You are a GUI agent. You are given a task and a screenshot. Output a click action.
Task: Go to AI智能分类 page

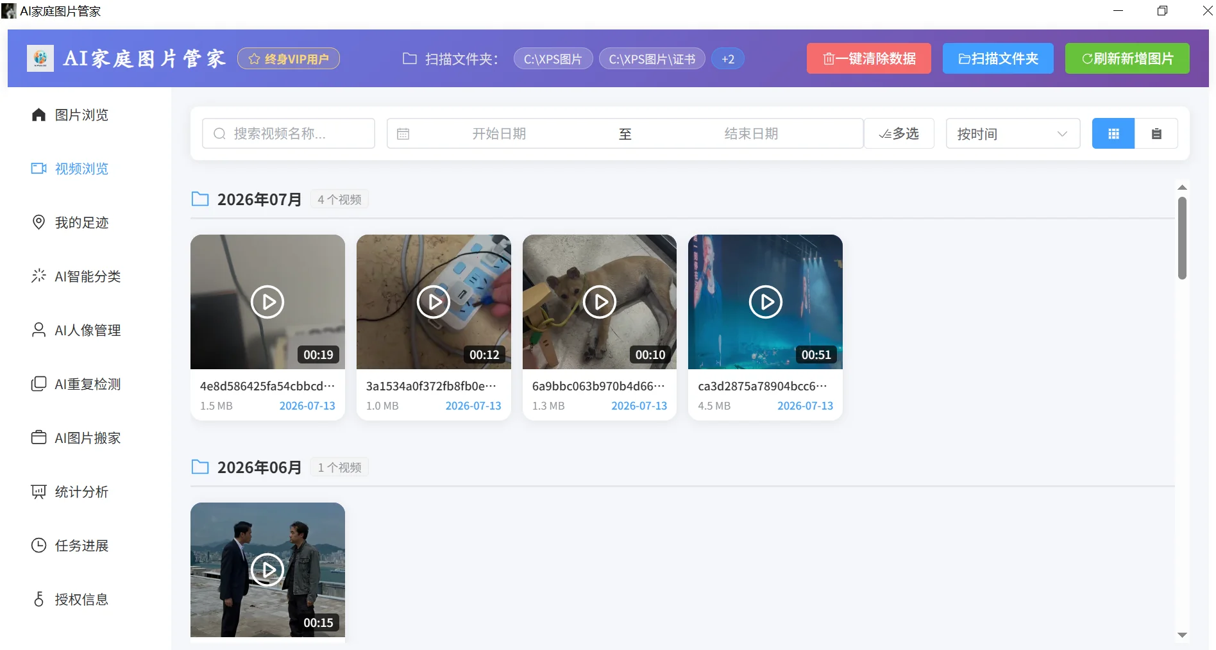pos(76,276)
